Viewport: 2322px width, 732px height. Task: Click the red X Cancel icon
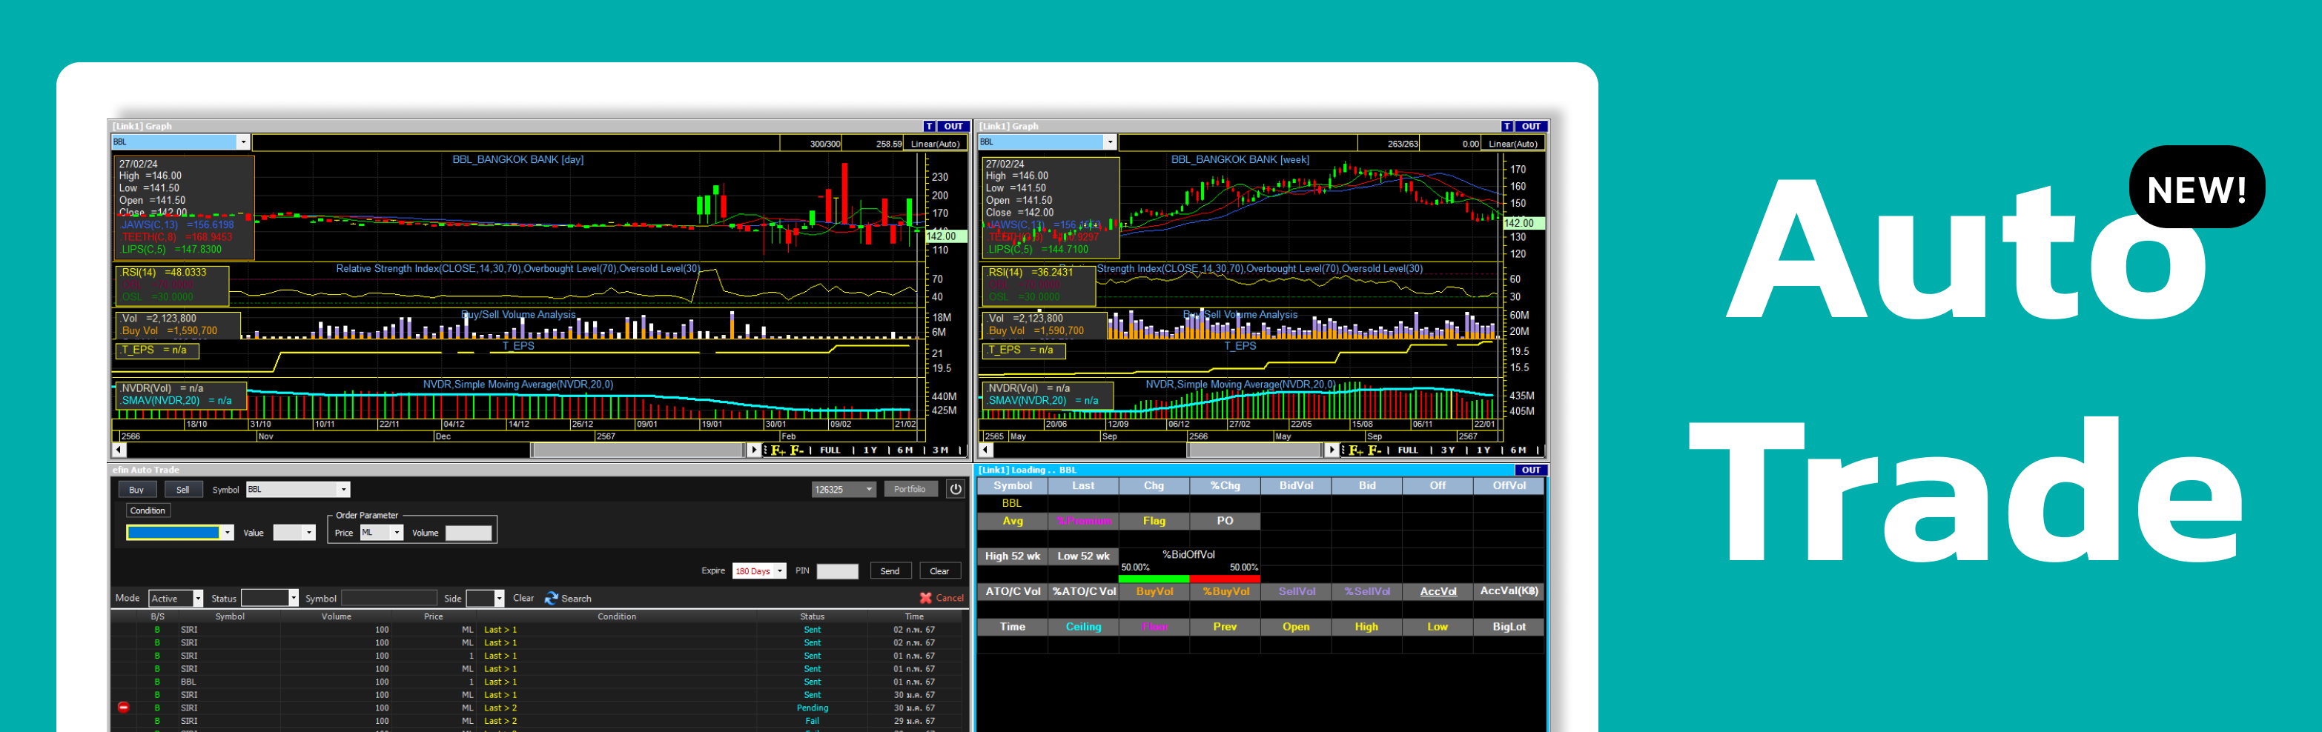(926, 598)
